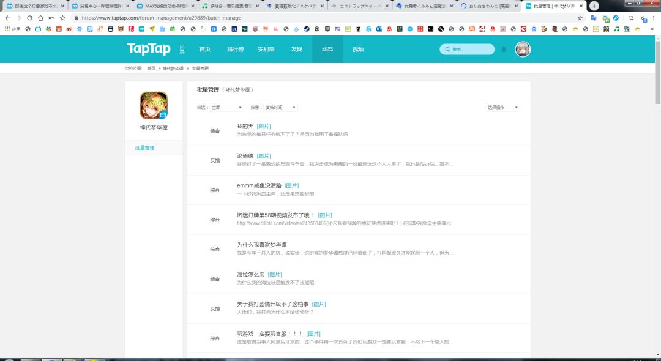Expand the 排序 发帖时间 dropdown
The image size is (661, 361).
point(280,108)
